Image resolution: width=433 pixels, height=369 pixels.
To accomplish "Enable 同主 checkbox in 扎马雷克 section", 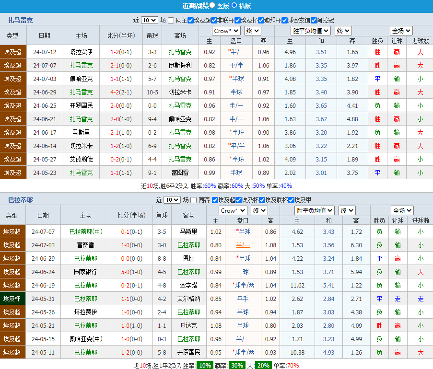I will click(171, 20).
